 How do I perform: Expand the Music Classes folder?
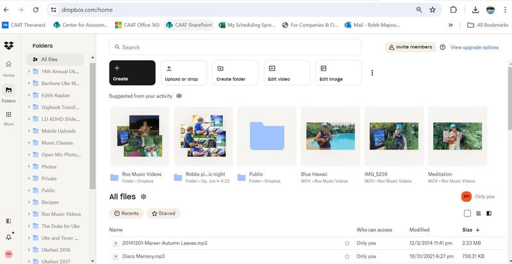29,143
